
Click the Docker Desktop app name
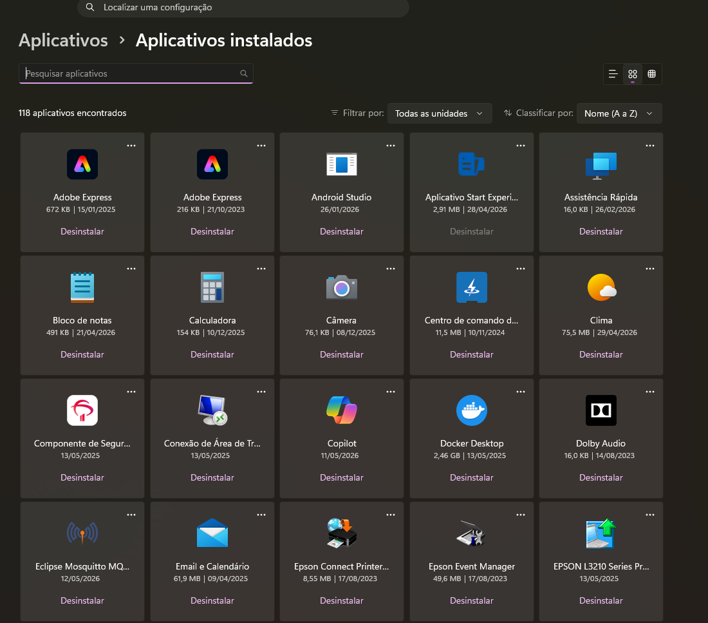point(472,443)
